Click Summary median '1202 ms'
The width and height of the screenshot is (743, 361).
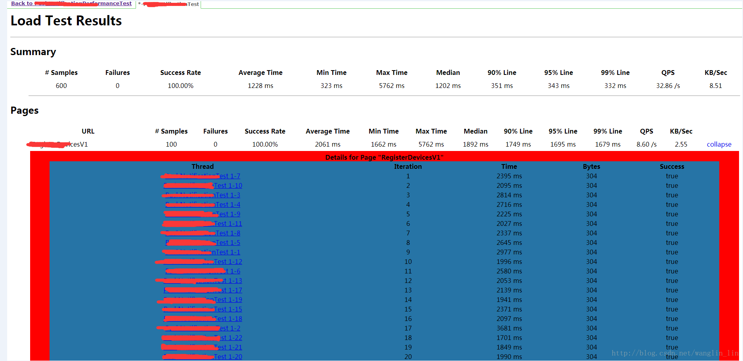click(448, 86)
